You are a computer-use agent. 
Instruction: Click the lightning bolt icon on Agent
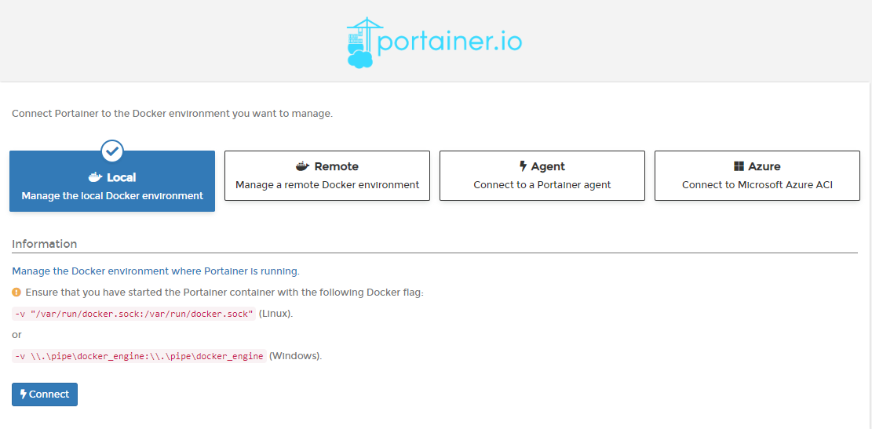[523, 166]
